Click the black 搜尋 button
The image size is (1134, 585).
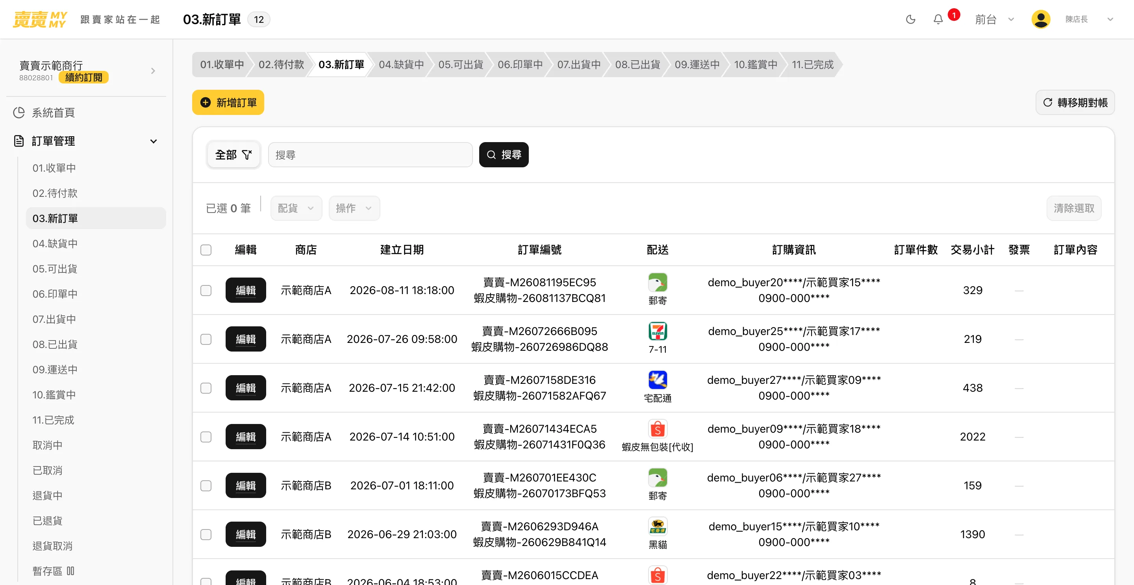point(504,154)
